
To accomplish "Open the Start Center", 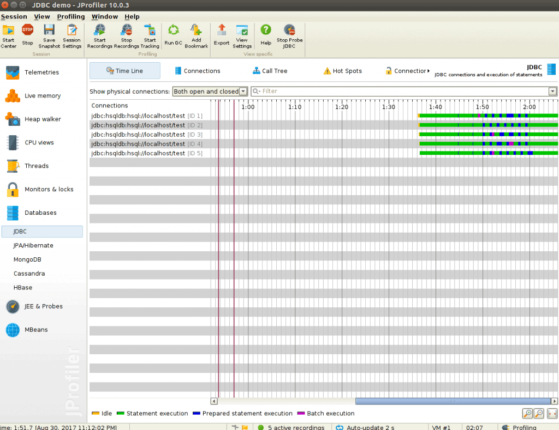I will click(x=9, y=37).
